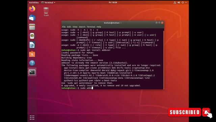Open the Search menu in terminal
The height and width of the screenshot is (122, 216).
point(82,27)
